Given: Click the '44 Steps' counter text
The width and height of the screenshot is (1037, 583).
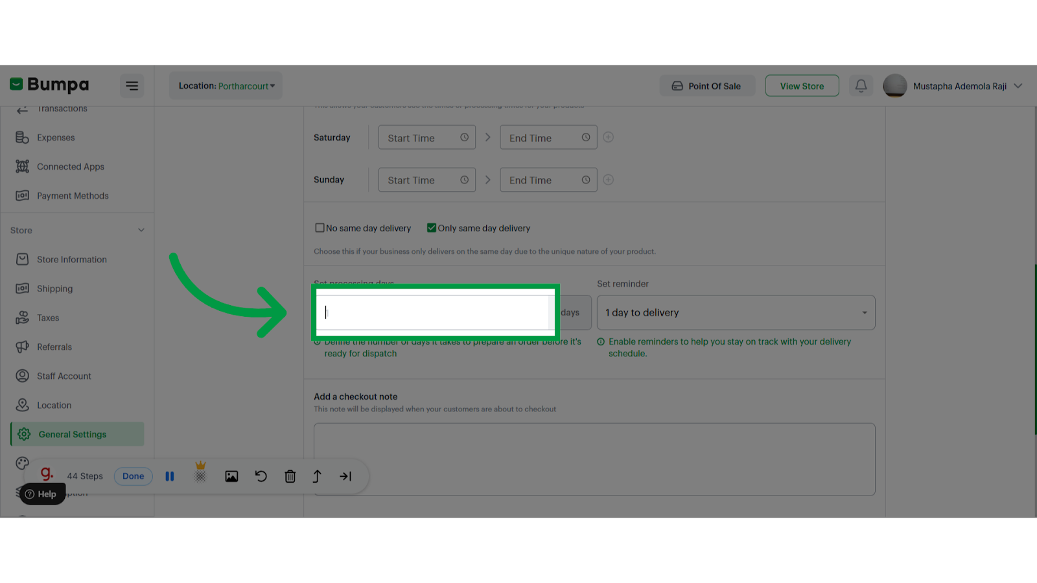Looking at the screenshot, I should pyautogui.click(x=85, y=476).
